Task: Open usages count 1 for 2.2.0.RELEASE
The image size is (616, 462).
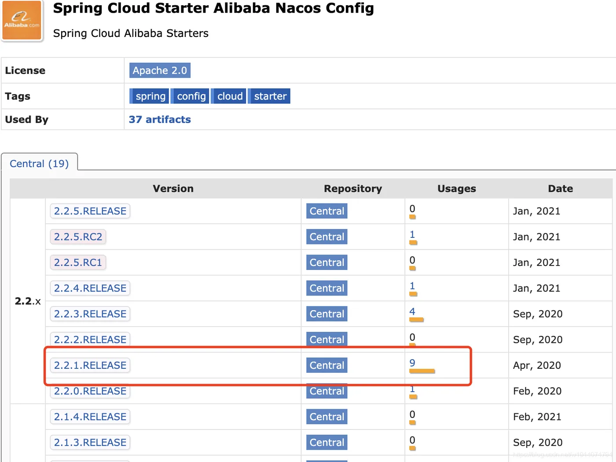Action: pyautogui.click(x=412, y=389)
